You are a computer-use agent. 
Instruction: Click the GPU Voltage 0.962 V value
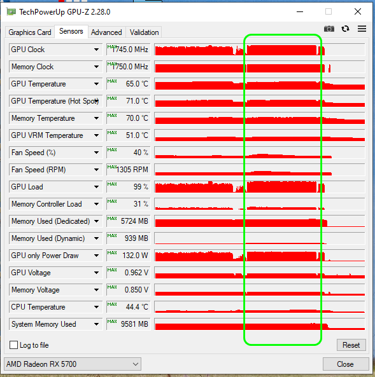click(x=129, y=273)
